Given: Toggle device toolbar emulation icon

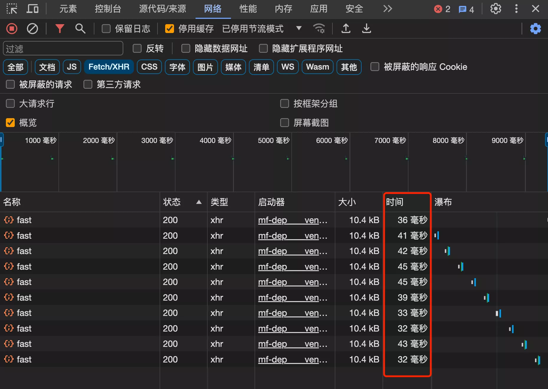Looking at the screenshot, I should (x=32, y=9).
